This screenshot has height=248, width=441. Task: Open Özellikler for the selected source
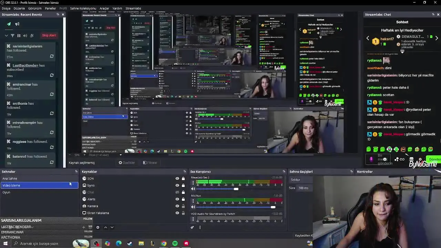(x=127, y=163)
